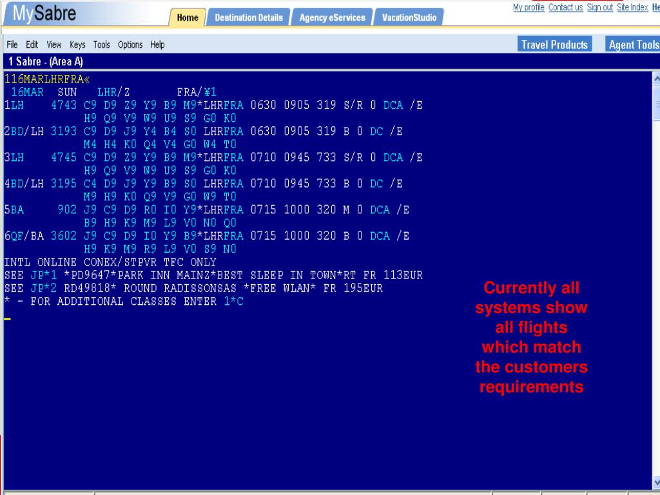Screen dimensions: 660x495
Task: Click "LHR/Z" in the availability header
Action: 113,92
